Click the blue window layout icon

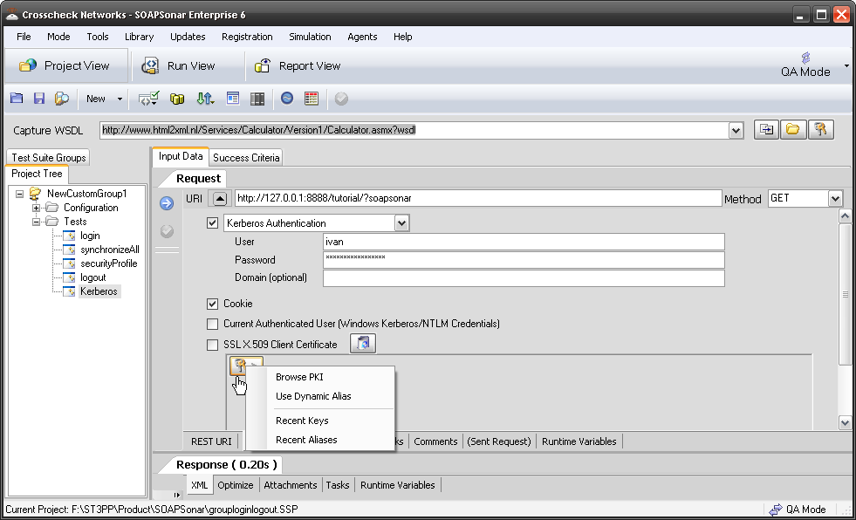coord(233,99)
